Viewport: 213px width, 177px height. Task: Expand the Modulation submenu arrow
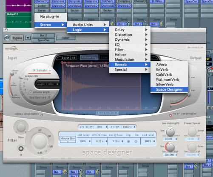[146, 60]
